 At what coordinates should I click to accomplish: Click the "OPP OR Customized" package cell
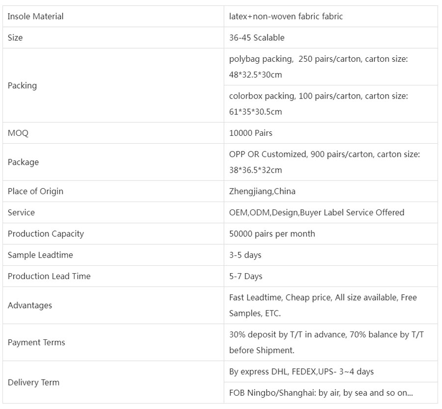point(325,162)
